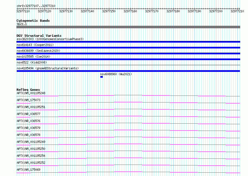Click magenta intron line under APTX|NM_175069
The width and height of the screenshot is (248, 176).
coord(128,172)
